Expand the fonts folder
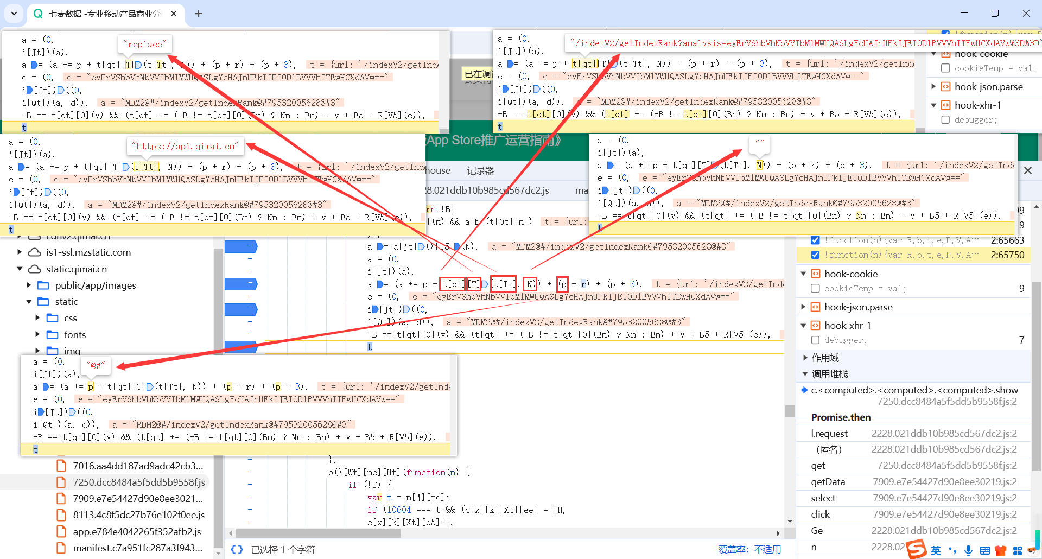The image size is (1042, 559). click(37, 334)
